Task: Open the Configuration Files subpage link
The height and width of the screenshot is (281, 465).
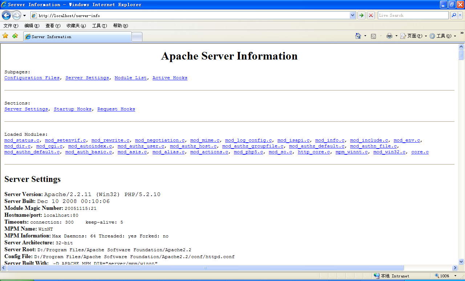Action: (x=32, y=78)
